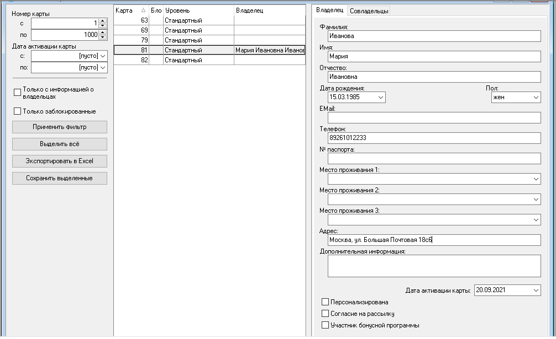Increase the card number 'по' value
The image size is (556, 339).
[102, 32]
